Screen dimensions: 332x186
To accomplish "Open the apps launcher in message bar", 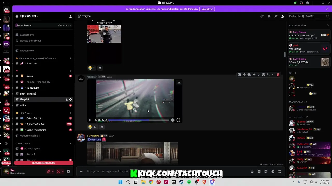I will point(280,171).
